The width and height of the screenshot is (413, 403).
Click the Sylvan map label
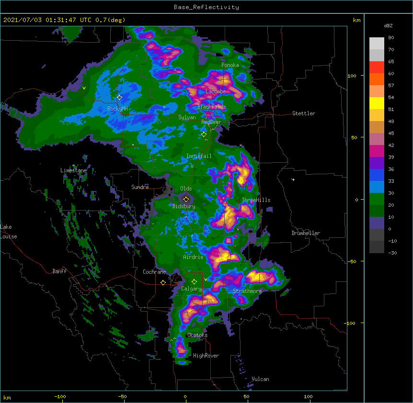tap(187, 117)
